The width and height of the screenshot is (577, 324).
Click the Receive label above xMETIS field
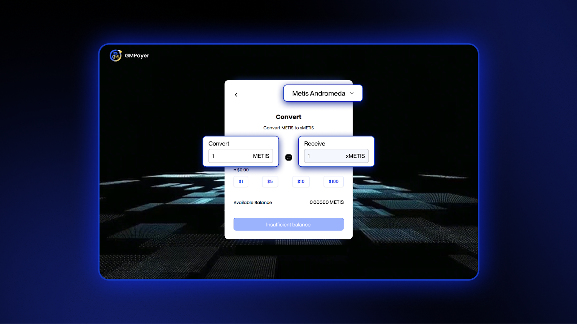coord(314,144)
